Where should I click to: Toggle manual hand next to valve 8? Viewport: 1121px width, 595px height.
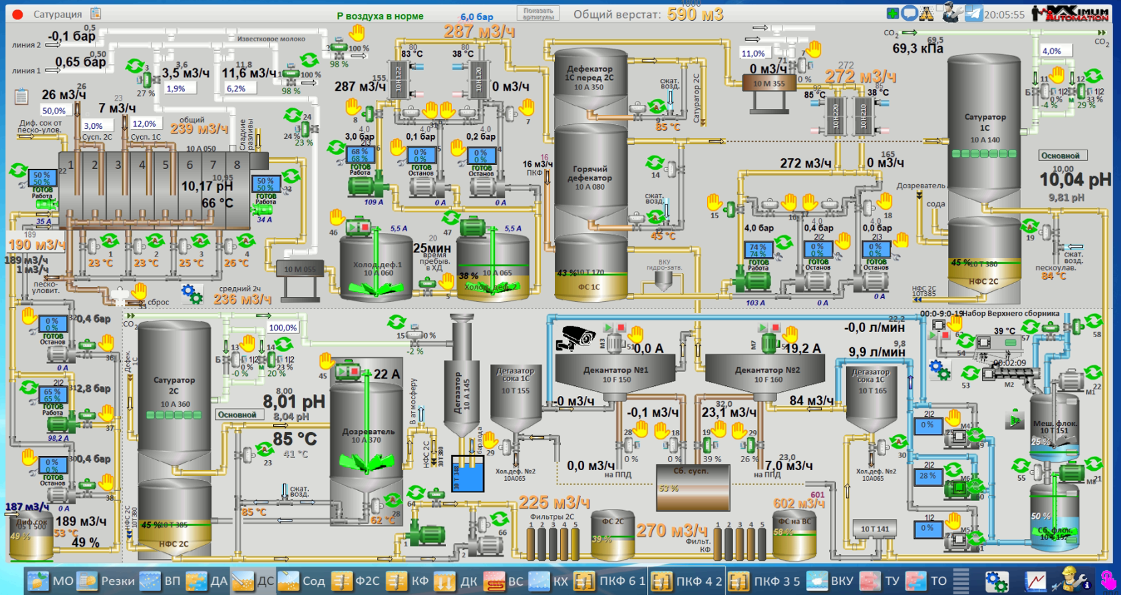coord(353,108)
